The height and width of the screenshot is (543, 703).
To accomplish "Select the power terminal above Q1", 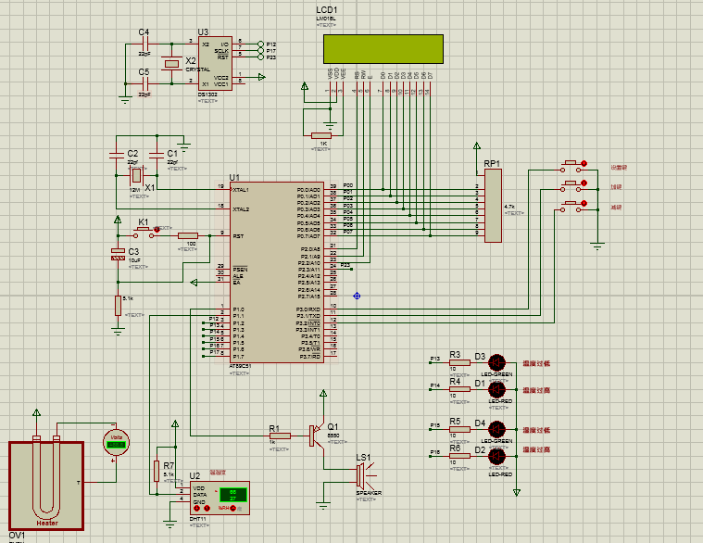I will click(x=323, y=394).
